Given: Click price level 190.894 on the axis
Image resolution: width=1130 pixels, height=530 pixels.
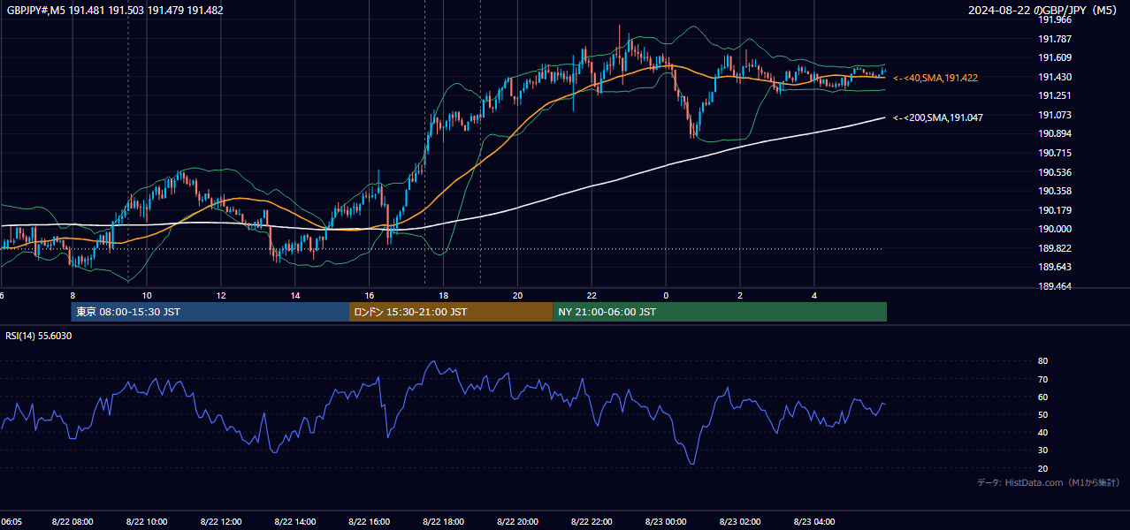Looking at the screenshot, I should click(1054, 133).
